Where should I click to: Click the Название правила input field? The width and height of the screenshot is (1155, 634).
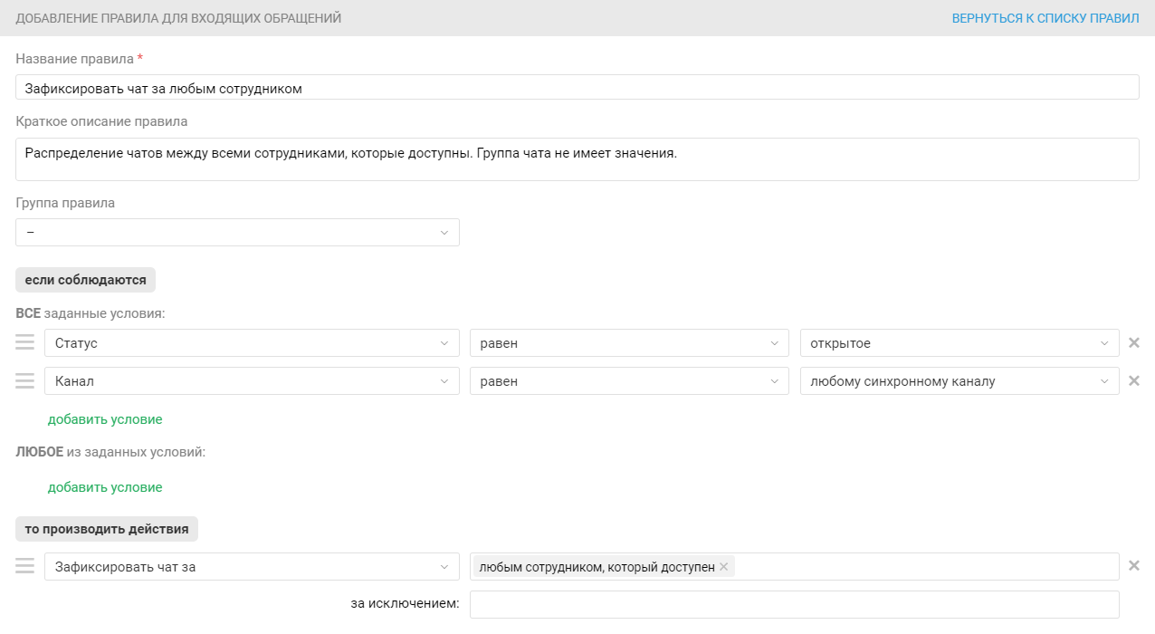[x=577, y=88]
